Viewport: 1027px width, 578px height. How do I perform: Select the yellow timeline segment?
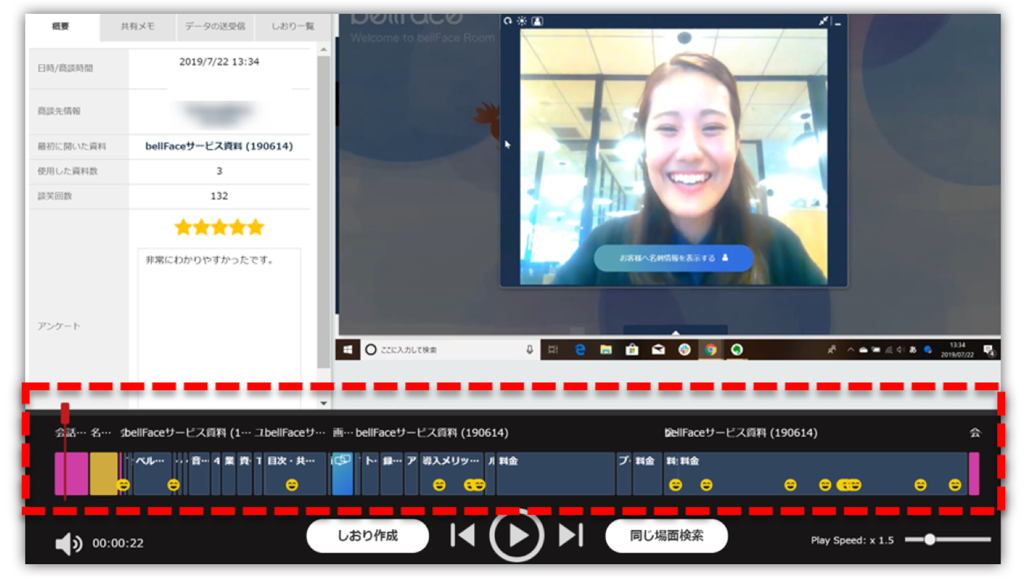coord(104,473)
